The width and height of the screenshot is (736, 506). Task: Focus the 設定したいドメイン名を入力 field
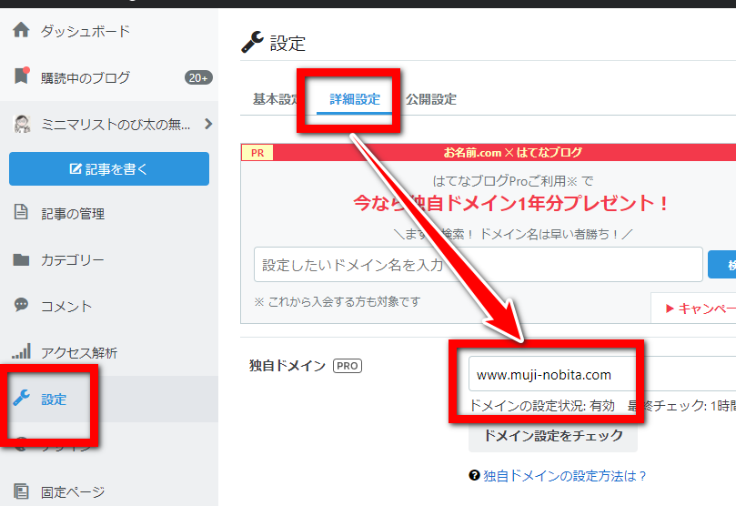[x=479, y=265]
